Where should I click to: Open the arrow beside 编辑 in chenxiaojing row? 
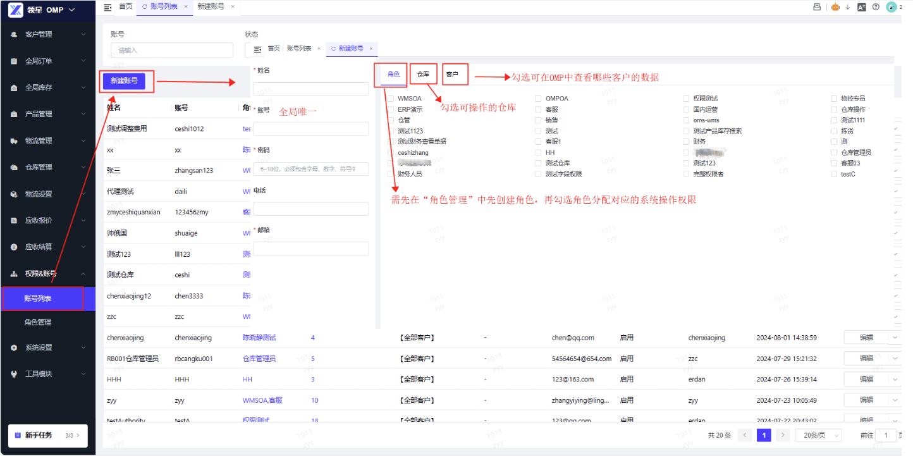(x=895, y=338)
